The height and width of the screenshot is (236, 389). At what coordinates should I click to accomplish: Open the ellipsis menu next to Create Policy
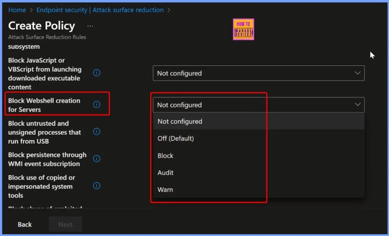(90, 26)
